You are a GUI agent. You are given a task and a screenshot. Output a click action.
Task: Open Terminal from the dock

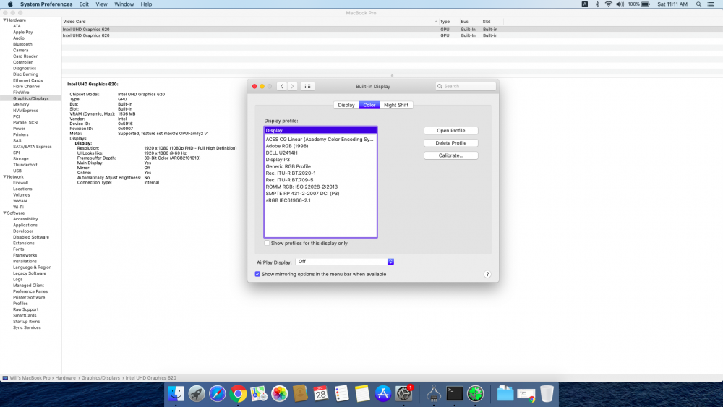pyautogui.click(x=454, y=394)
